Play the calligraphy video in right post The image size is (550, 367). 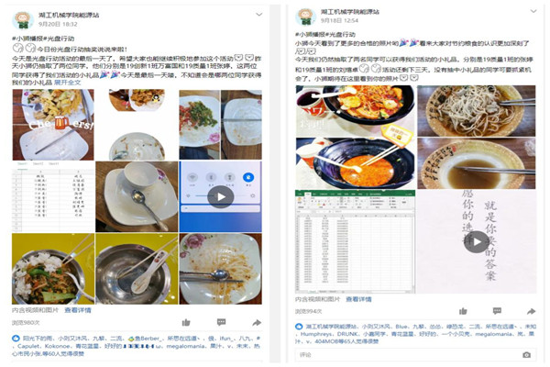[x=476, y=241]
